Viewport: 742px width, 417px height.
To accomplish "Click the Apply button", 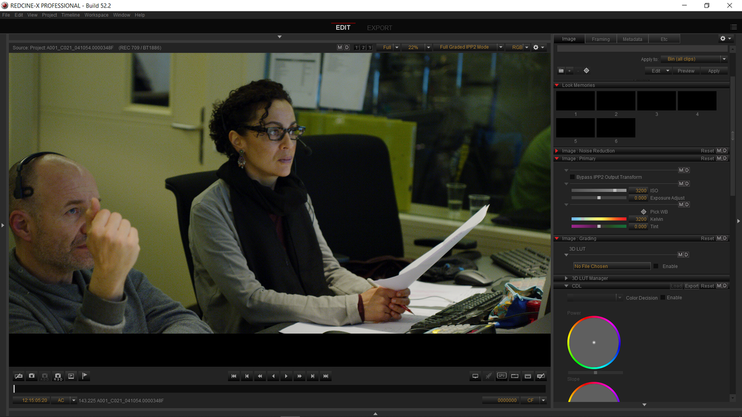I will (714, 71).
